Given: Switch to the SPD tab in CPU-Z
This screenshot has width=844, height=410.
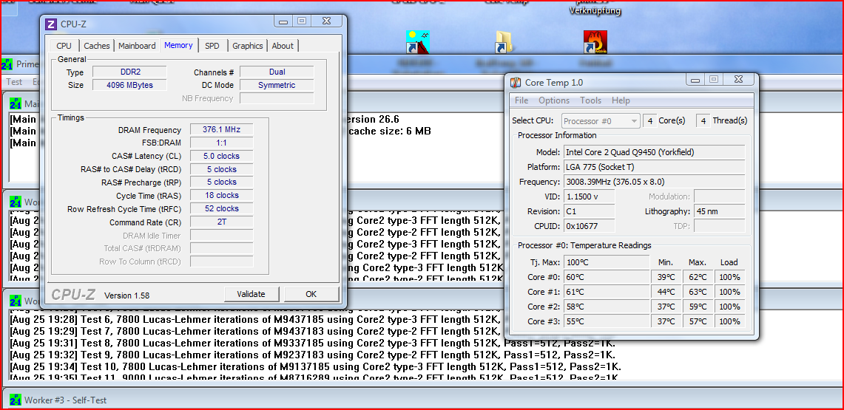Looking at the screenshot, I should [x=212, y=46].
